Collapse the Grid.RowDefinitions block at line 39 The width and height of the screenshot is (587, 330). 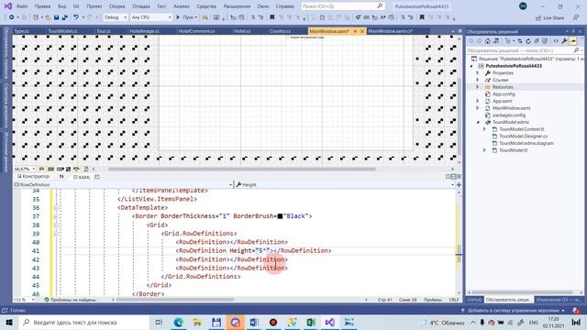pyautogui.click(x=55, y=234)
